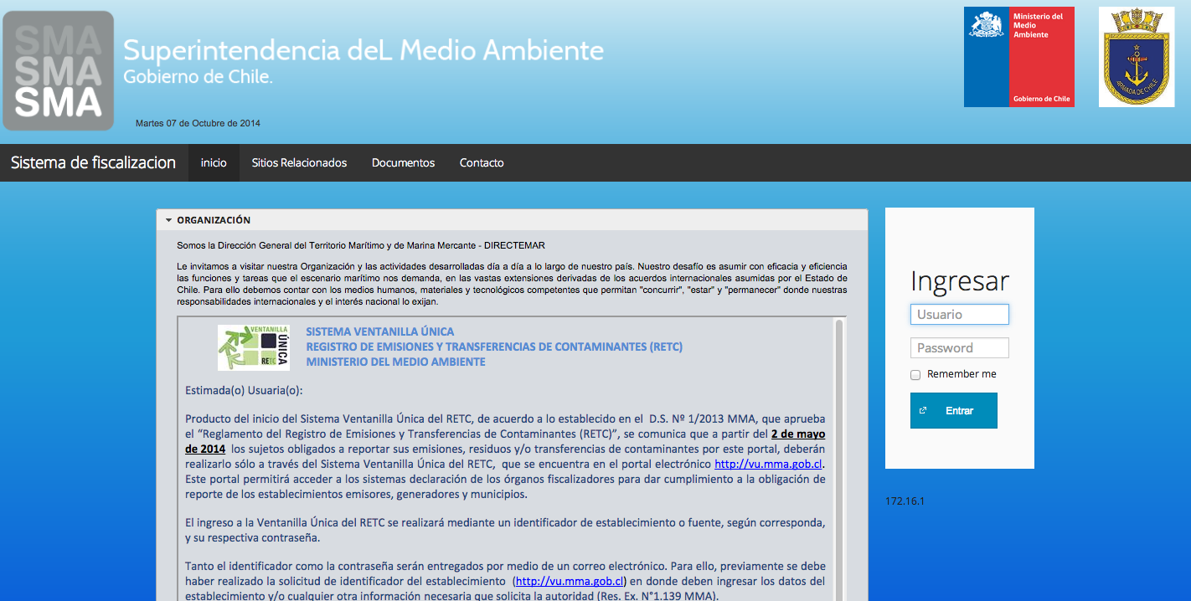Image resolution: width=1191 pixels, height=601 pixels.
Task: Select Contacto in navigation bar
Action: click(482, 163)
